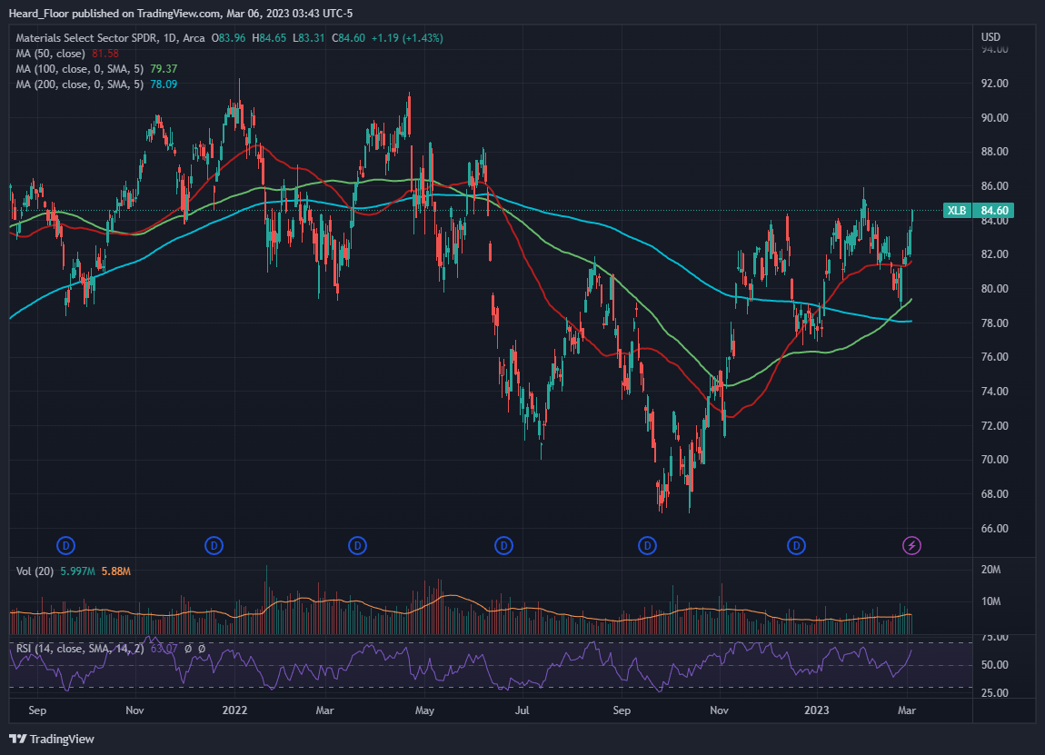Select the MA (50, close) legend
The image size is (1045, 755).
pos(51,54)
